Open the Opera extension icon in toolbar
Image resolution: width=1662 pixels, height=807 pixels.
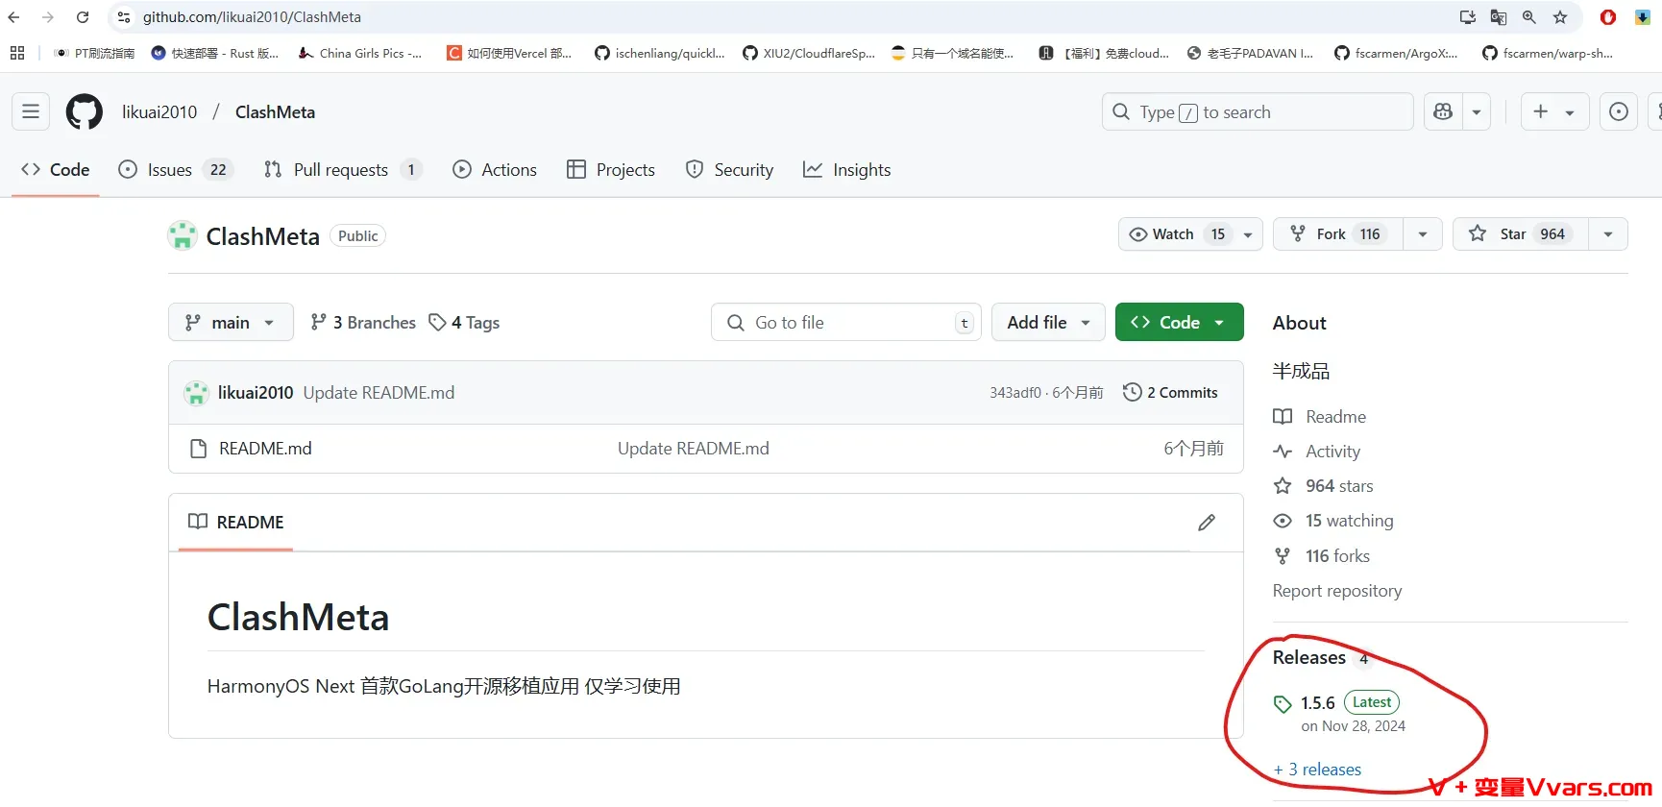pos(1608,17)
